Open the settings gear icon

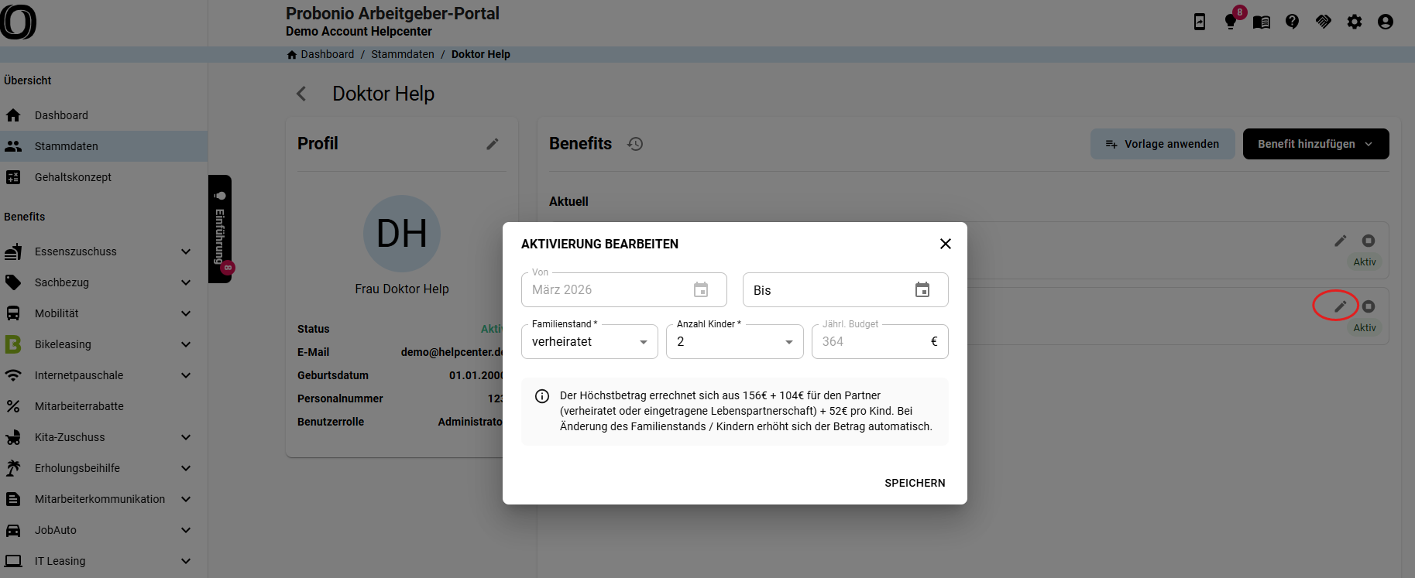point(1355,22)
